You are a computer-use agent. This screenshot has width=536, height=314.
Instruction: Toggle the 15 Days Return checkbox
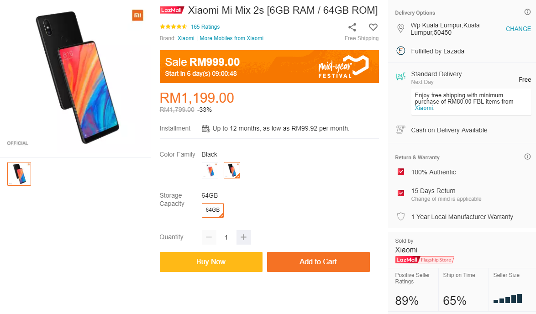(401, 193)
